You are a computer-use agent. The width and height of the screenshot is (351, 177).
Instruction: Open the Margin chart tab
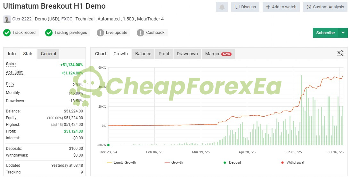(218, 54)
